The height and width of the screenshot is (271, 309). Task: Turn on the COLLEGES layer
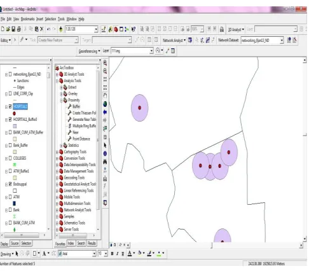10,158
